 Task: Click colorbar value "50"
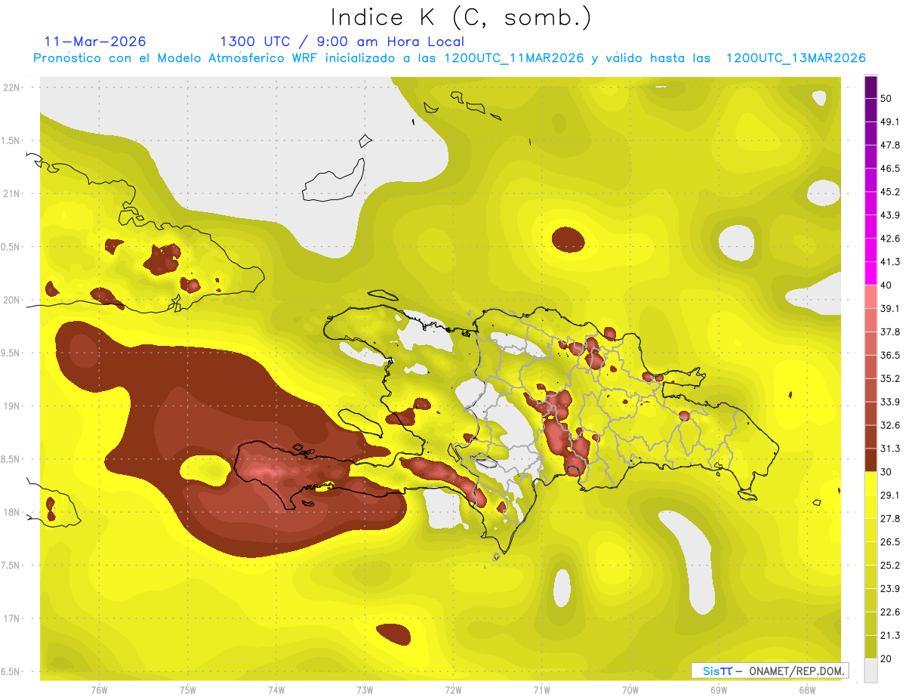tap(886, 98)
